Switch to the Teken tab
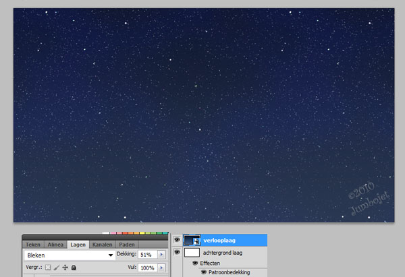 click(33, 245)
